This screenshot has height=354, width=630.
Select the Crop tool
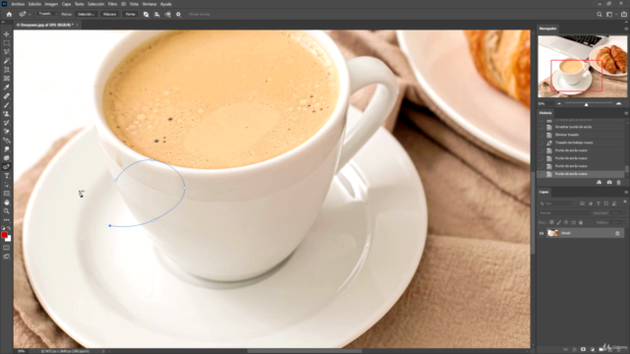click(x=7, y=70)
